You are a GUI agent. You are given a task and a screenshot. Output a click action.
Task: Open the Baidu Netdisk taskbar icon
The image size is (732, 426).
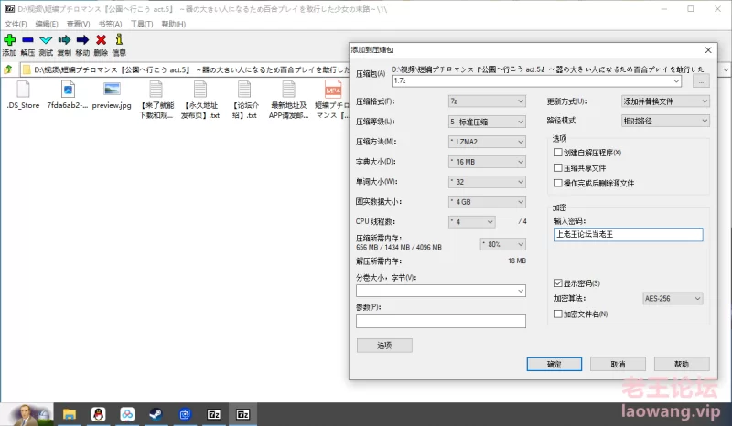click(127, 414)
